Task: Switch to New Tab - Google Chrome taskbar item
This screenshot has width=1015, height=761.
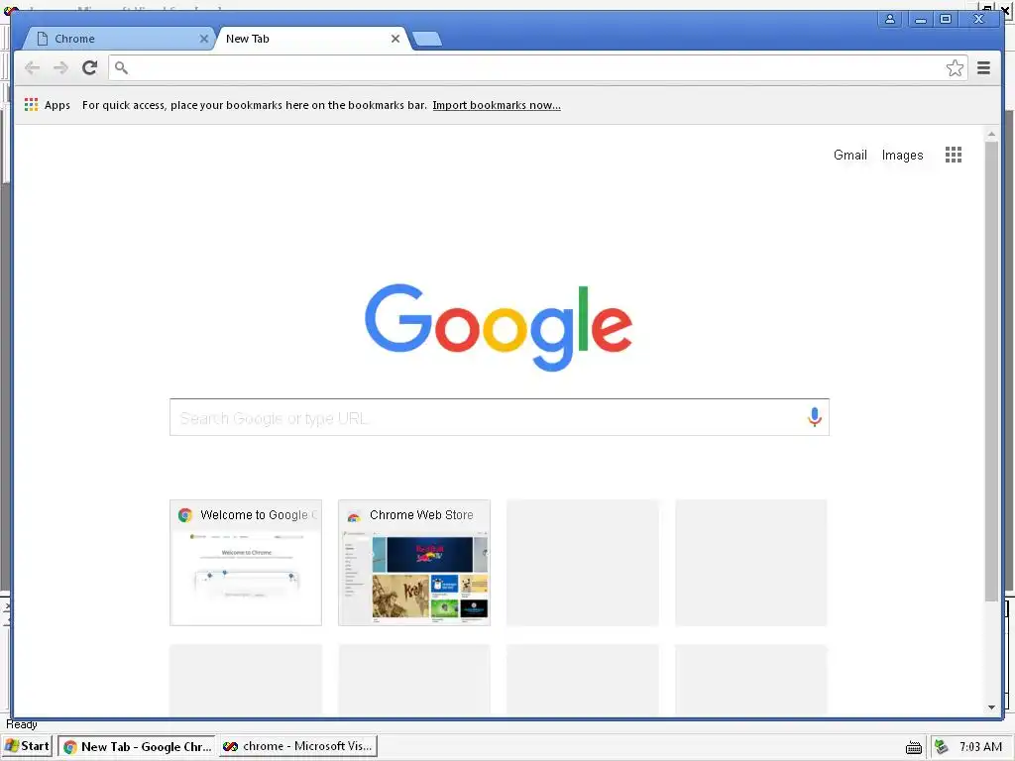Action: (138, 746)
